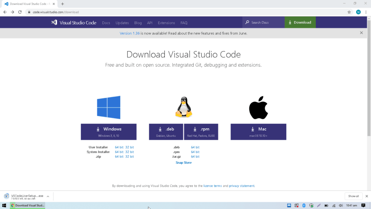371x209 pixels.
Task: Click the Wi-Fi network tray icon
Action: [333, 206]
